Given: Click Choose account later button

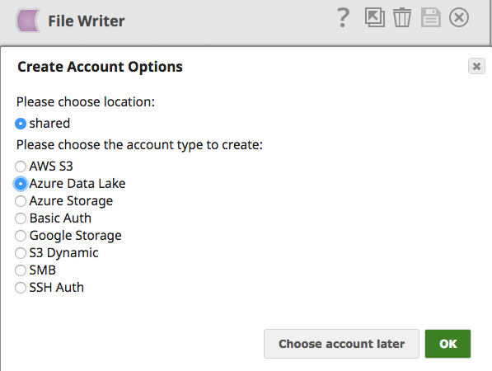Looking at the screenshot, I should click(341, 344).
